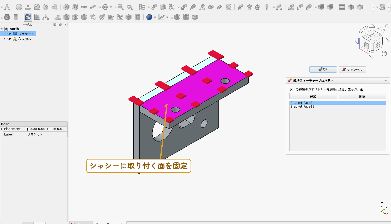The width and height of the screenshot is (391, 224).
Task: Show hidden toolbar items left of S icon
Action: (373, 7)
